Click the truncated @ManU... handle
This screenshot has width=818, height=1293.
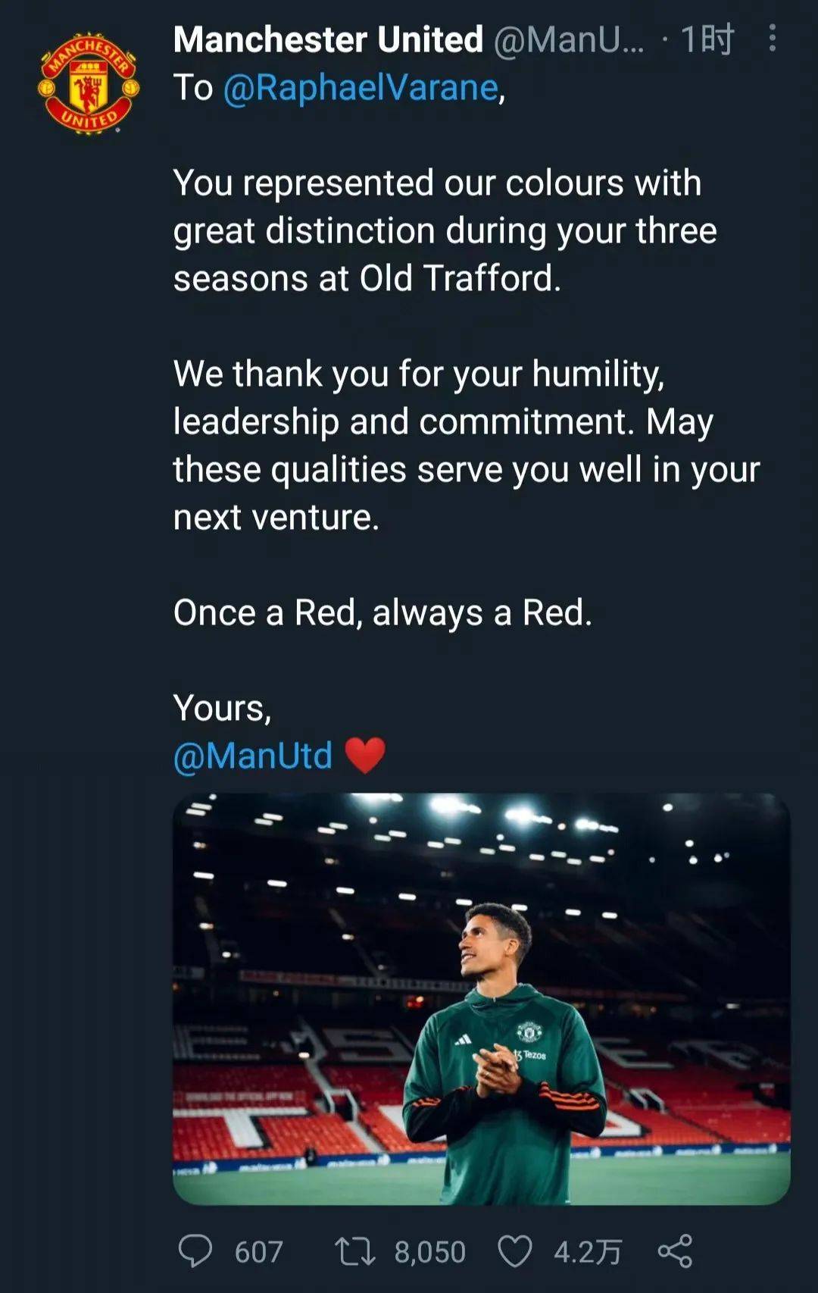[568, 39]
